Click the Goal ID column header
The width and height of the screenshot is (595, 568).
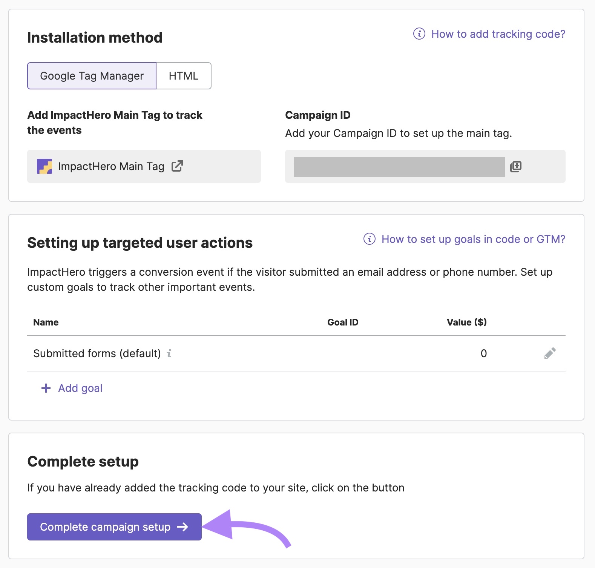click(x=342, y=322)
